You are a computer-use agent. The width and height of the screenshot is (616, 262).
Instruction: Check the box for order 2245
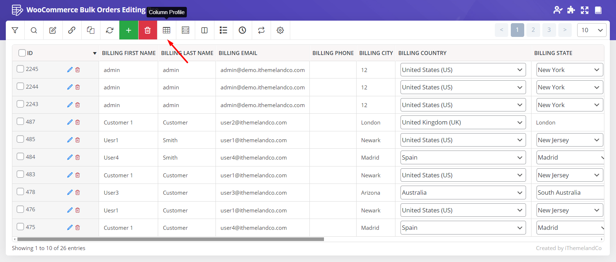[x=20, y=69]
